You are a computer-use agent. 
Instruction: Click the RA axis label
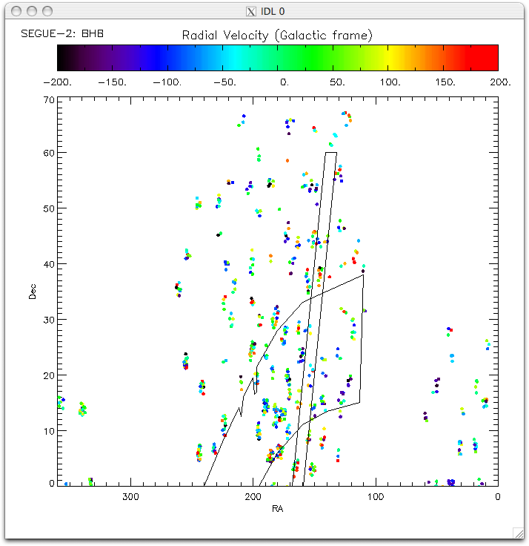pos(277,509)
